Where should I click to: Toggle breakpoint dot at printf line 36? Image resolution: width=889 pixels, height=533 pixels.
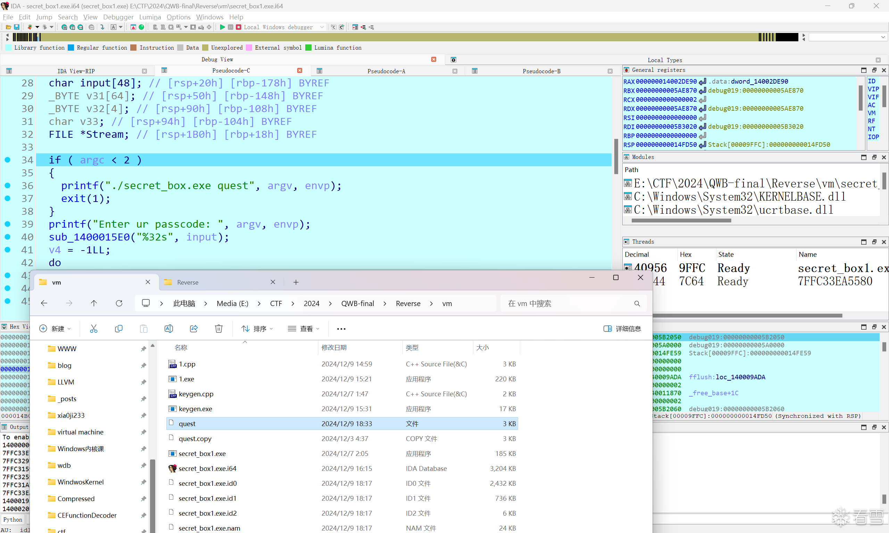click(7, 185)
